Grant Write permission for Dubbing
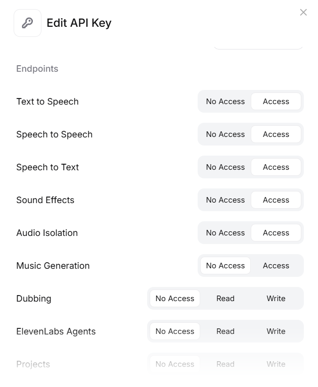Image resolution: width=318 pixels, height=387 pixels. 276,299
